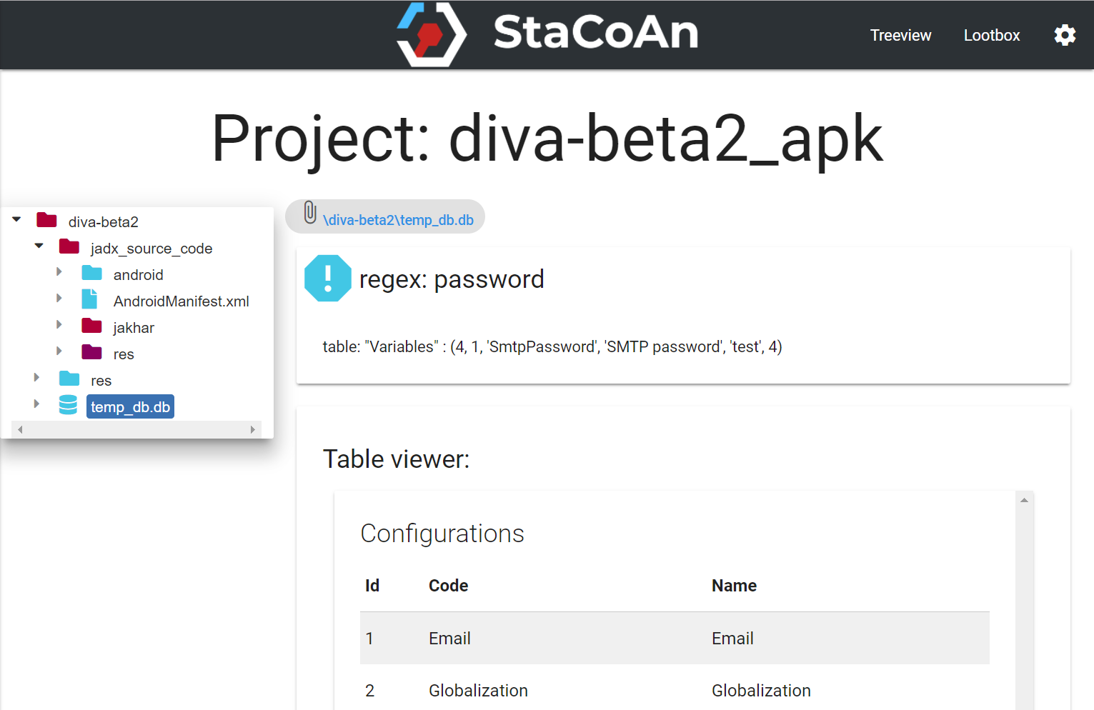
Task: Expand the jakhar folder arrow
Action: tap(59, 325)
